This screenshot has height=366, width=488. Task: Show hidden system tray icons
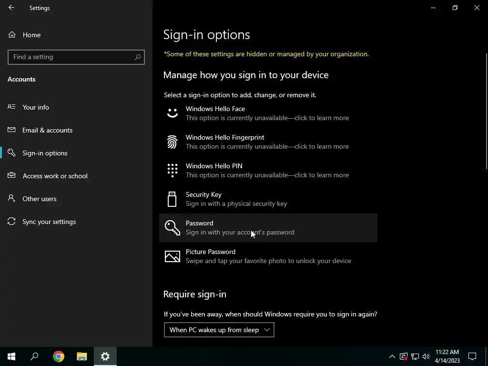[x=392, y=356]
